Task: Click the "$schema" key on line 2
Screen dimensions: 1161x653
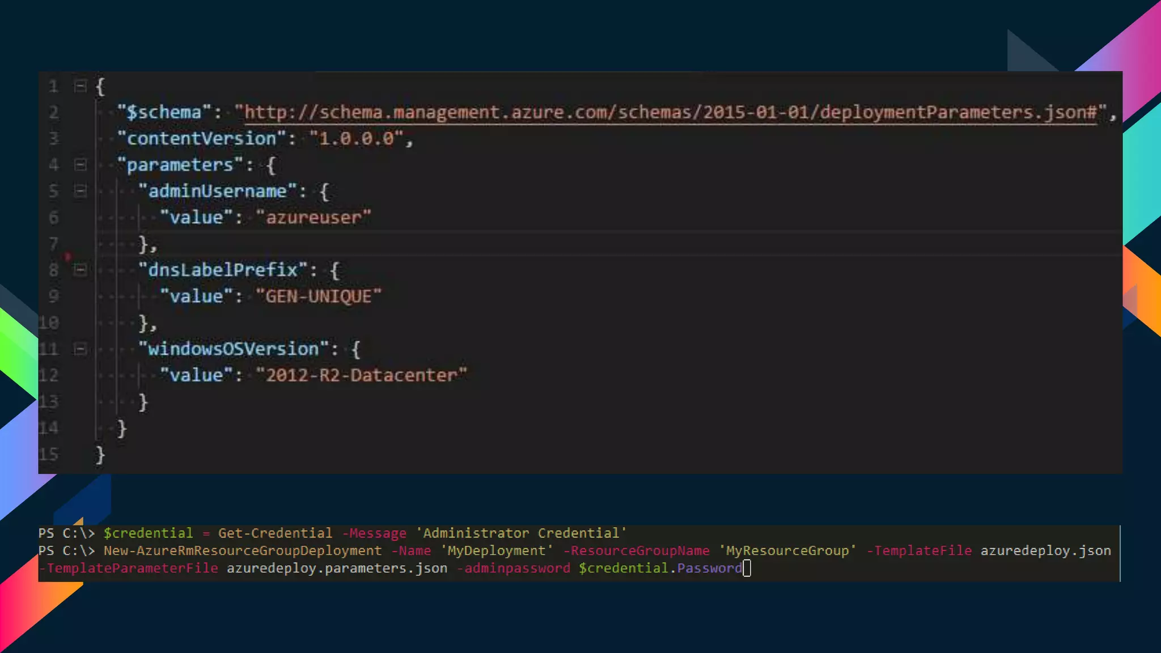Action: click(163, 112)
